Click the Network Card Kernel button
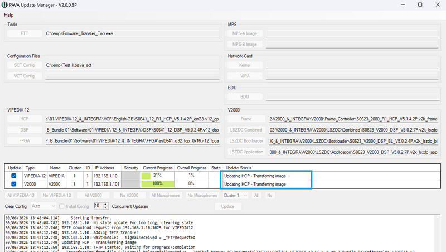The image size is (446, 252). 245,65
